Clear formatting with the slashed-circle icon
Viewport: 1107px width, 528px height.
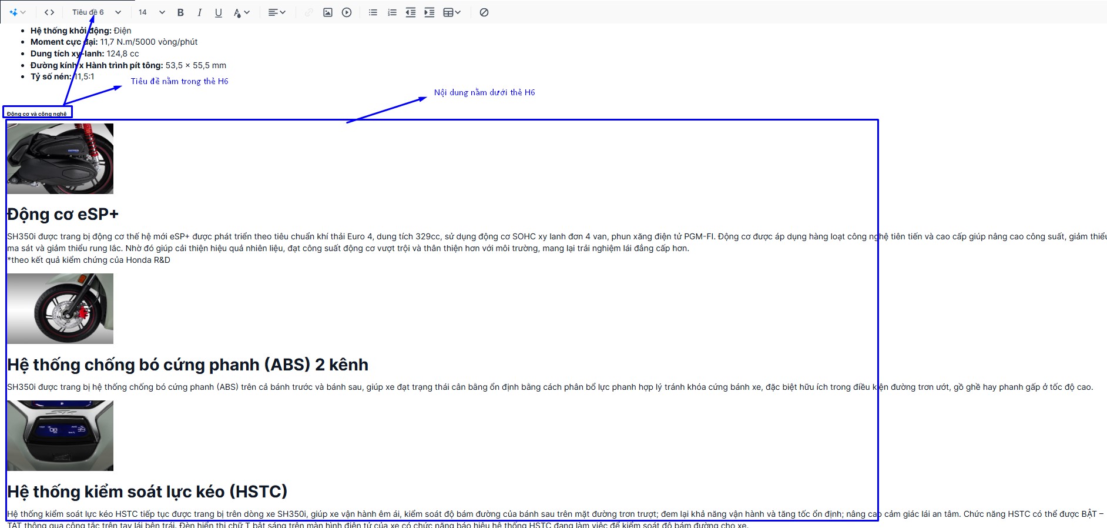(x=484, y=12)
